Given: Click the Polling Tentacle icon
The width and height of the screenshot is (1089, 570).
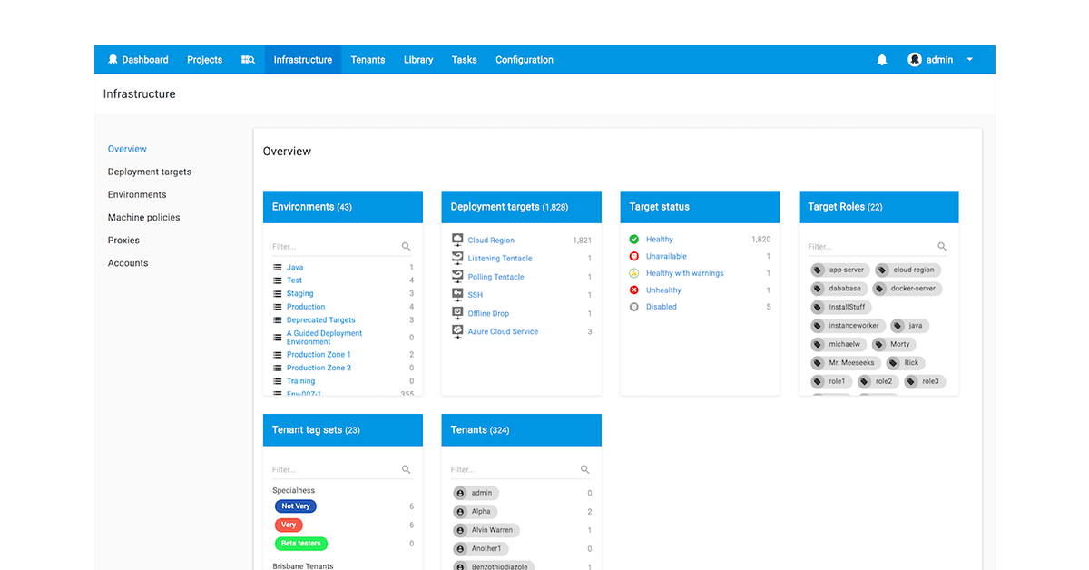Looking at the screenshot, I should click(x=456, y=276).
